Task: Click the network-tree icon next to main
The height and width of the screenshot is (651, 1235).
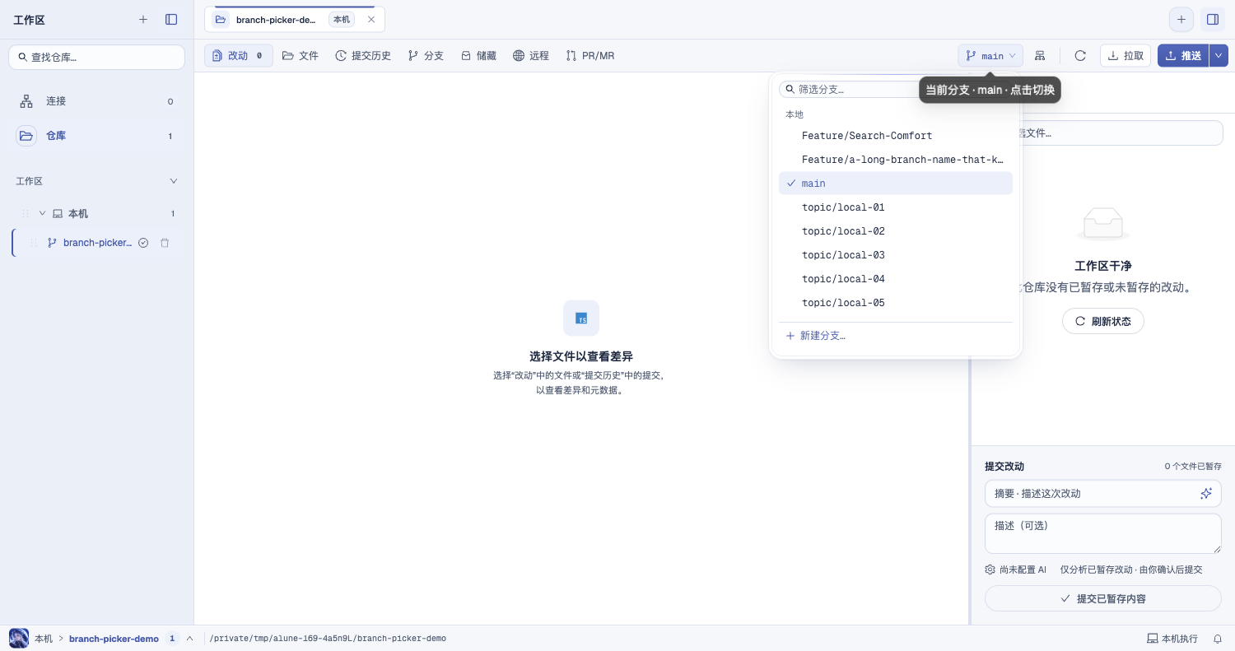Action: coord(1041,56)
